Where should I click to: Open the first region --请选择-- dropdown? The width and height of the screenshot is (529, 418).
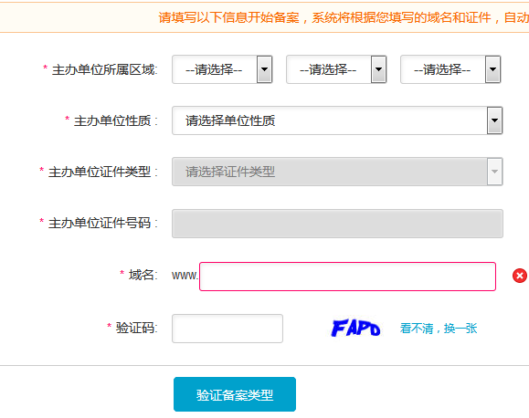(x=222, y=69)
